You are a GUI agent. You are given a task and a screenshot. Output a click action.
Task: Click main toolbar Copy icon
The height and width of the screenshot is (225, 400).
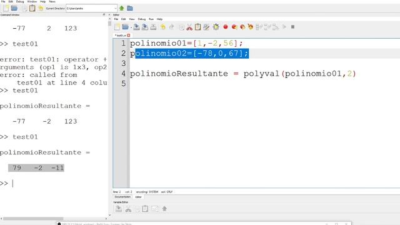click(x=24, y=8)
